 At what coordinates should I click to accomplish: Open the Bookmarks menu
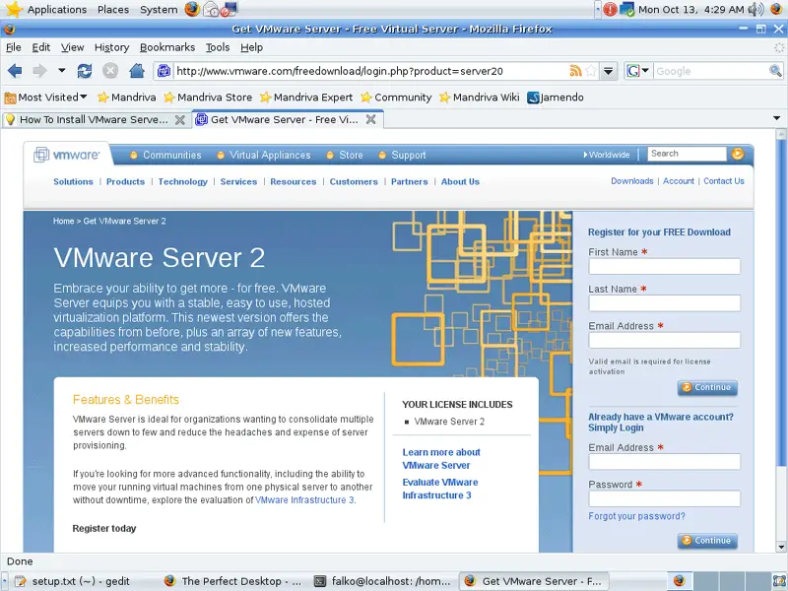[166, 47]
